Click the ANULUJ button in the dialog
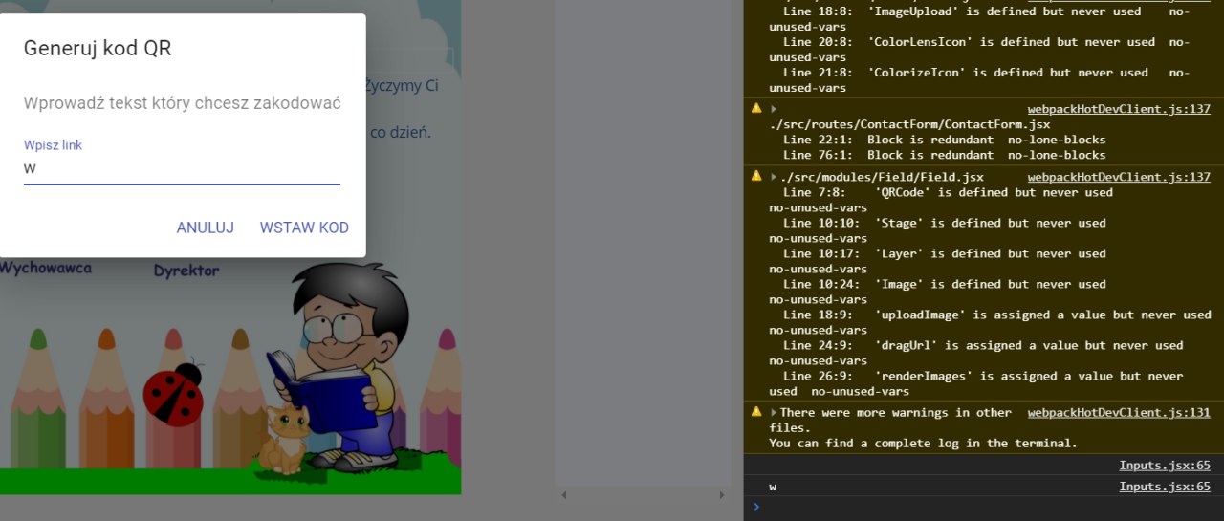 [205, 228]
